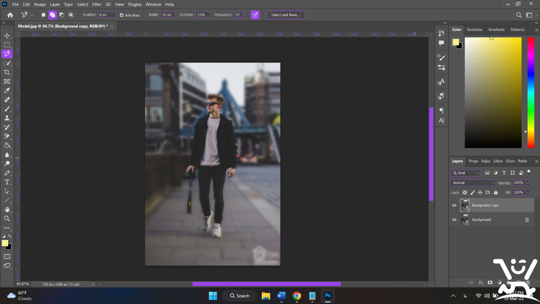Open Windows taskbar Search
Viewport: 540px width, 304px height.
coord(240,296)
